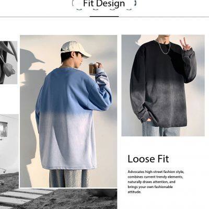Image resolution: width=209 pixels, height=209 pixels.
Task: Select the grayscale stepping stones image
Action: click(59, 199)
